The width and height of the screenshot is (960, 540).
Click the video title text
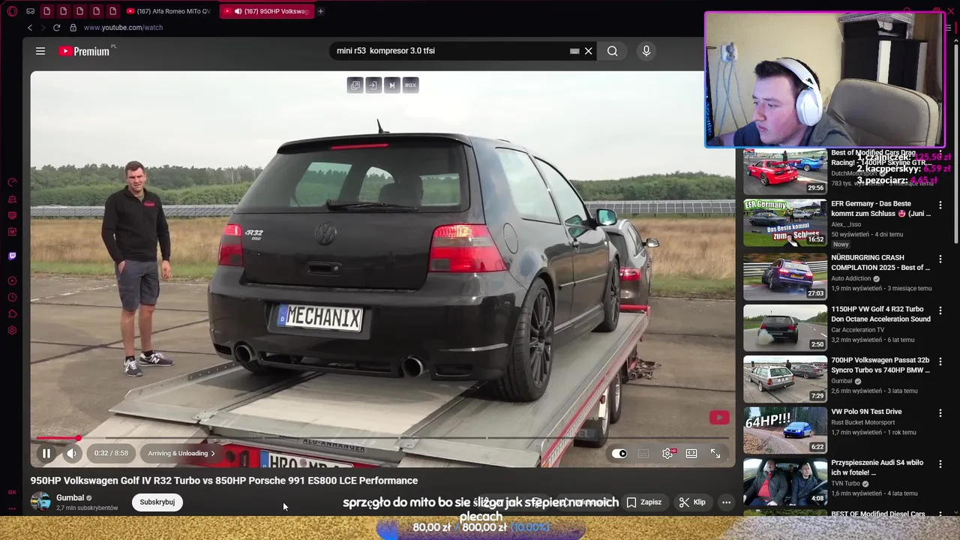224,481
